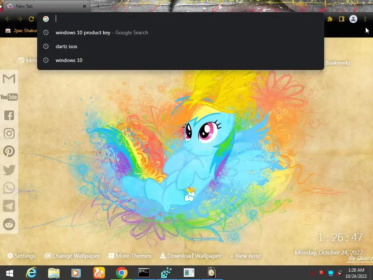373x280 pixels.
Task: Open Chrome three-dot menu
Action: coord(365,19)
